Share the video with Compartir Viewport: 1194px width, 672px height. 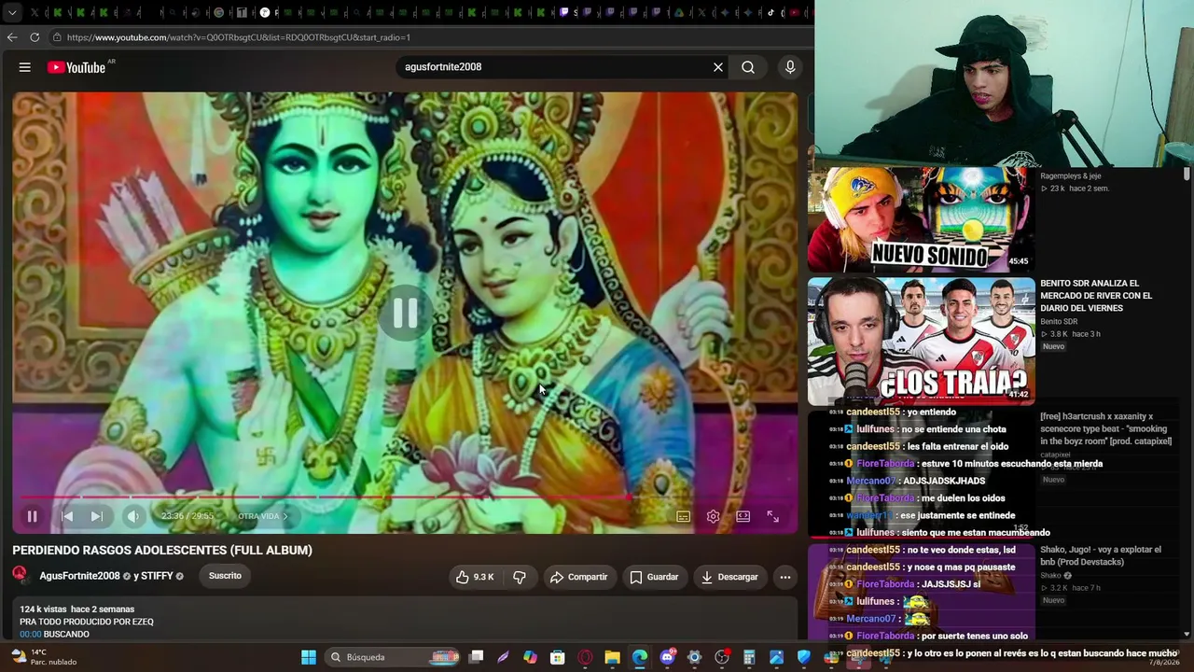pos(578,577)
